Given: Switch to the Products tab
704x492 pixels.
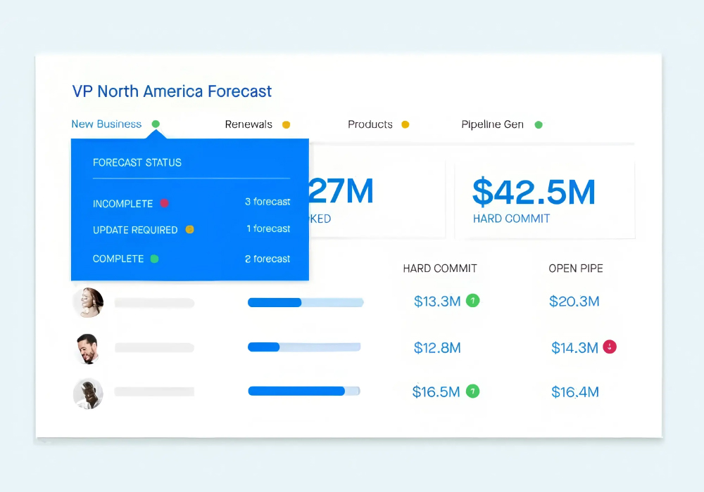Looking at the screenshot, I should coord(370,124).
